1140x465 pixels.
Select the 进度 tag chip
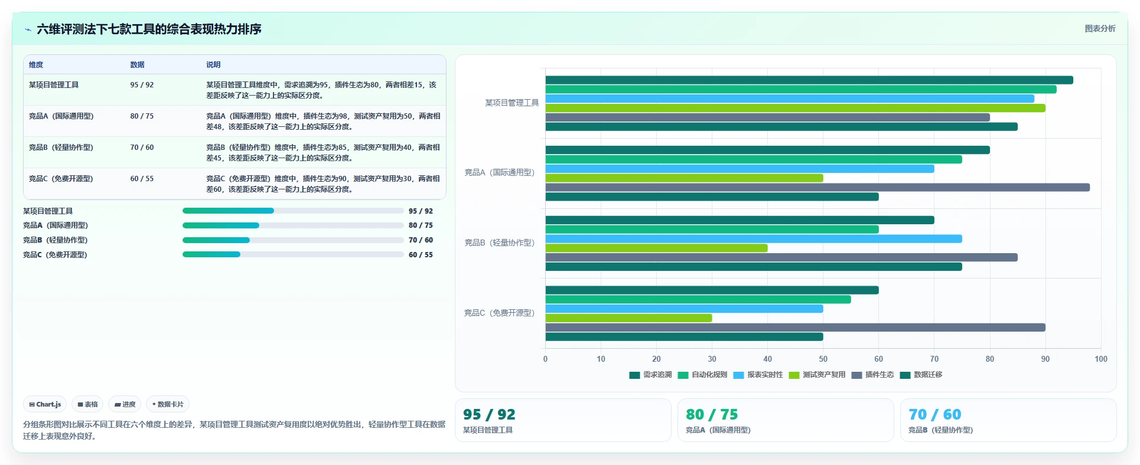point(125,404)
